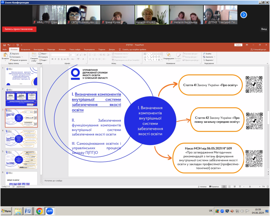
Task: Click the blue next participants arrow in Zoom
Action: tap(243, 15)
